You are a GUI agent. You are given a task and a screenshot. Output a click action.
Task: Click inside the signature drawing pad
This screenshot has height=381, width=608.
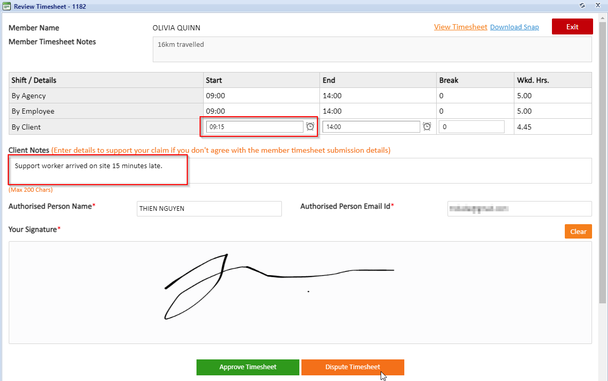pyautogui.click(x=300, y=293)
